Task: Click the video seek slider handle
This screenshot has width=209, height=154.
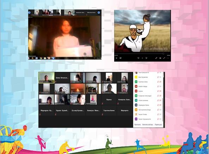Action: click(x=163, y=54)
